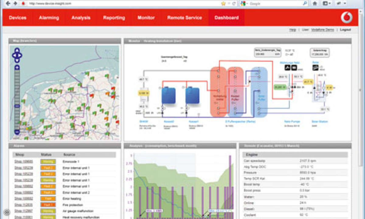Click the Vodafone Demo user link
Viewport: 365px width, 219px height.
tap(322, 30)
